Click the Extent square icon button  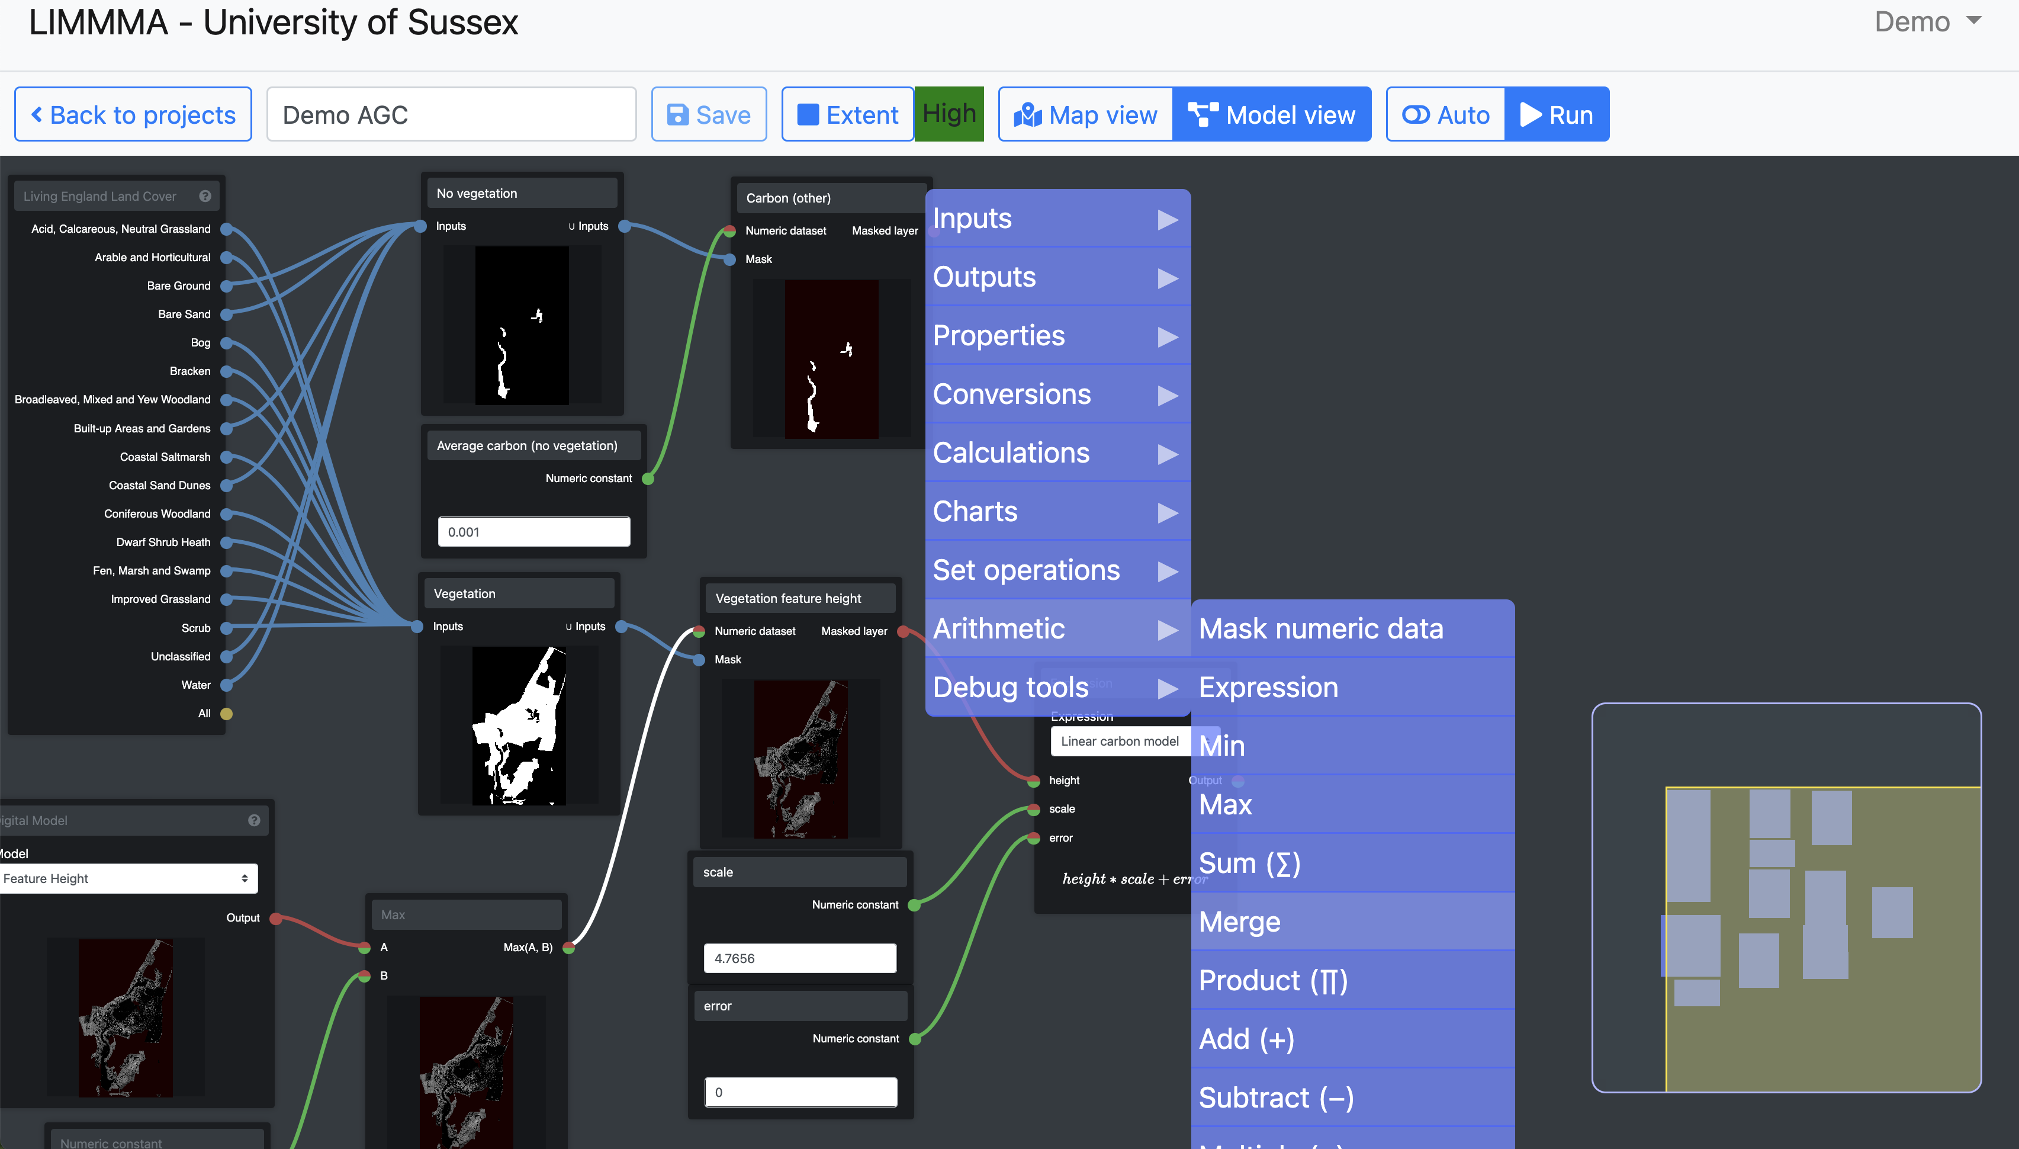(x=847, y=114)
